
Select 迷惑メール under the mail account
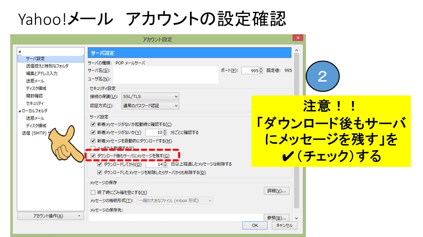35,81
